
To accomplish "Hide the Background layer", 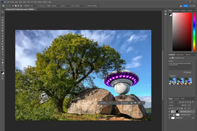I will coord(169,118).
